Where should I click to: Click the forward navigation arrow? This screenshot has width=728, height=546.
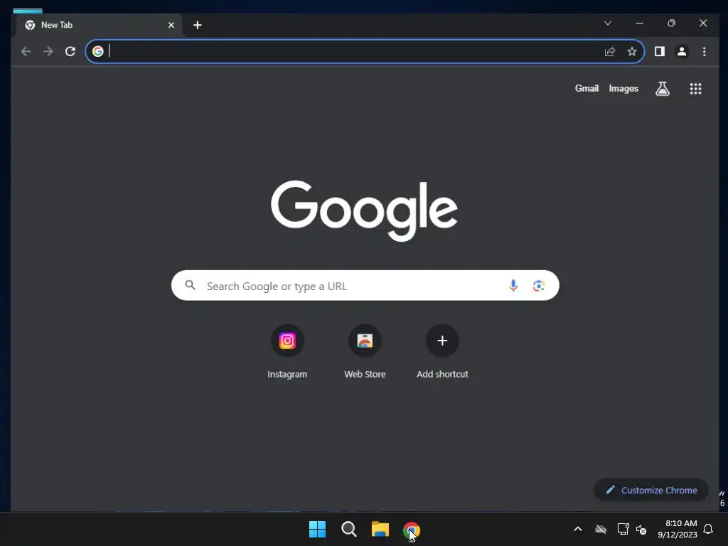48,51
